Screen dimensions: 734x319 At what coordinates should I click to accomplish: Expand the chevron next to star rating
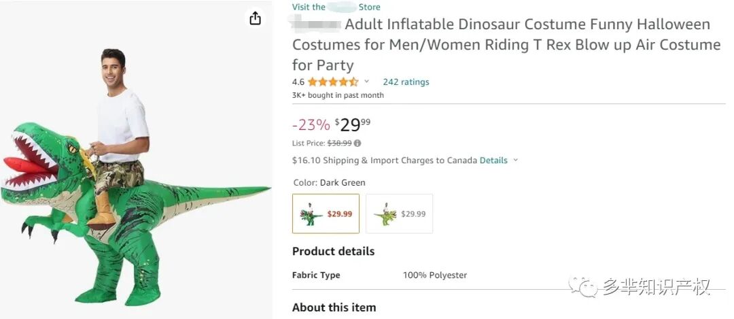pos(367,82)
